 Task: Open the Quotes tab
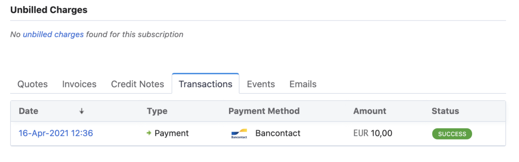pos(33,84)
